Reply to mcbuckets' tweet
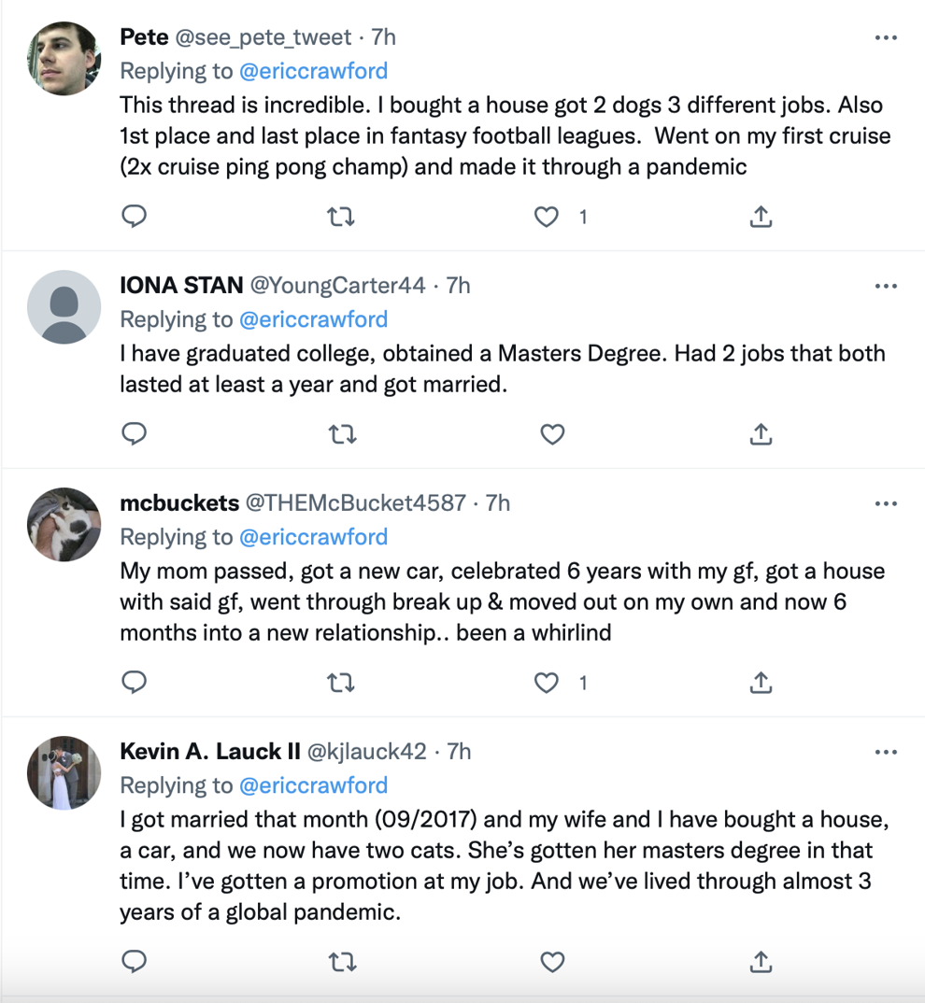The height and width of the screenshot is (1003, 925). pos(135,683)
